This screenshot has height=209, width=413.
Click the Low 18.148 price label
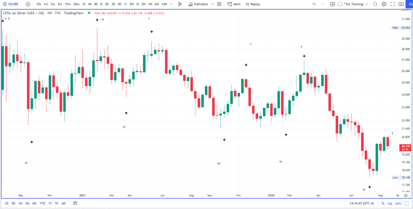[401, 177]
